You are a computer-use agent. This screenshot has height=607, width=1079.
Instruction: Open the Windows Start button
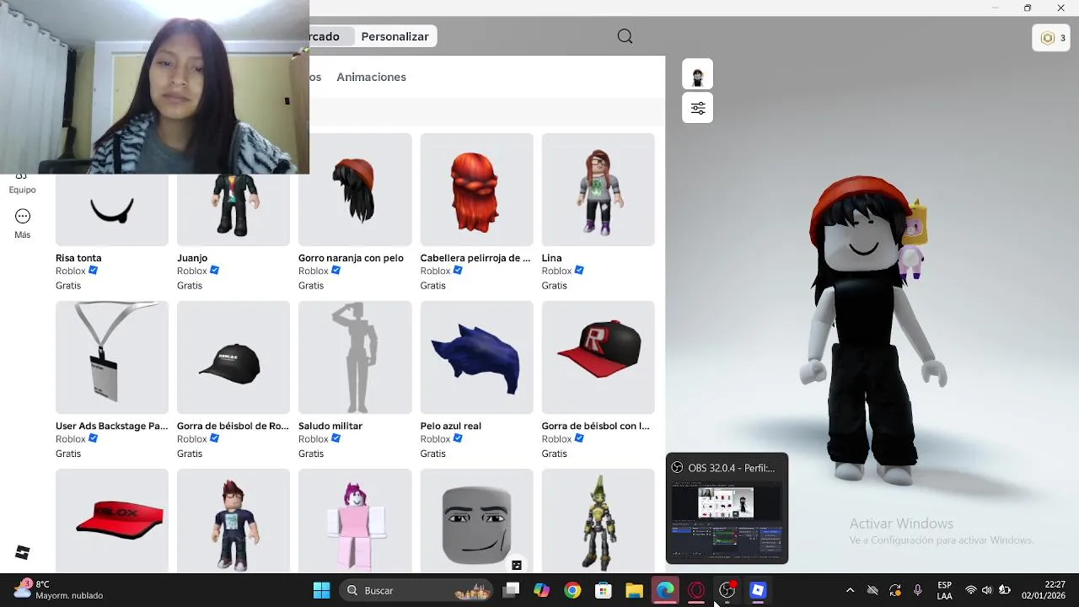coord(321,590)
